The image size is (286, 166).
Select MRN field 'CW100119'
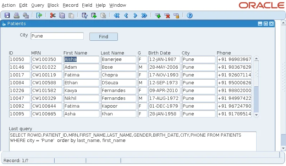[x=47, y=75]
